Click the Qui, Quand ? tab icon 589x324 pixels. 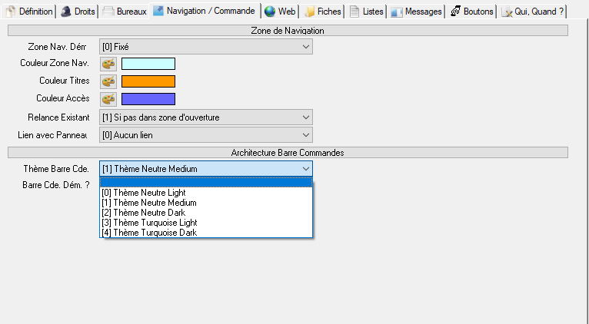507,12
